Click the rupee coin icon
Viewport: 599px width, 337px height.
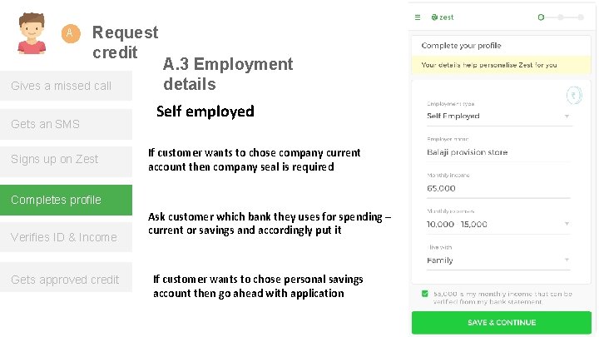[x=574, y=96]
